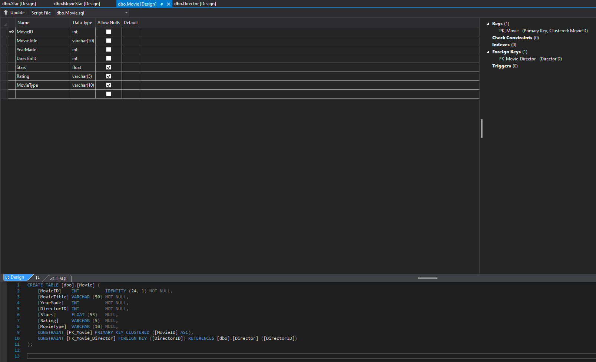Close the dbo.Movie designer tab
Screen dimensions: 596x362
tap(169, 4)
